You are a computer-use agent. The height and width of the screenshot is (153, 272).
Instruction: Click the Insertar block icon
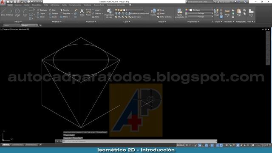tap(153, 12)
